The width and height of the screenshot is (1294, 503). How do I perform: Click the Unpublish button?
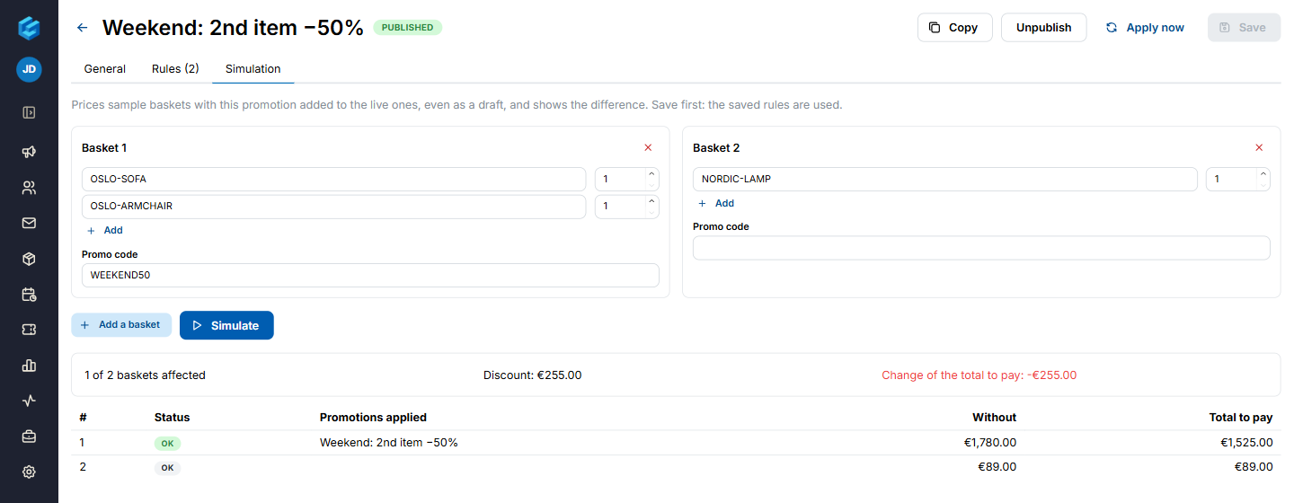pyautogui.click(x=1043, y=27)
